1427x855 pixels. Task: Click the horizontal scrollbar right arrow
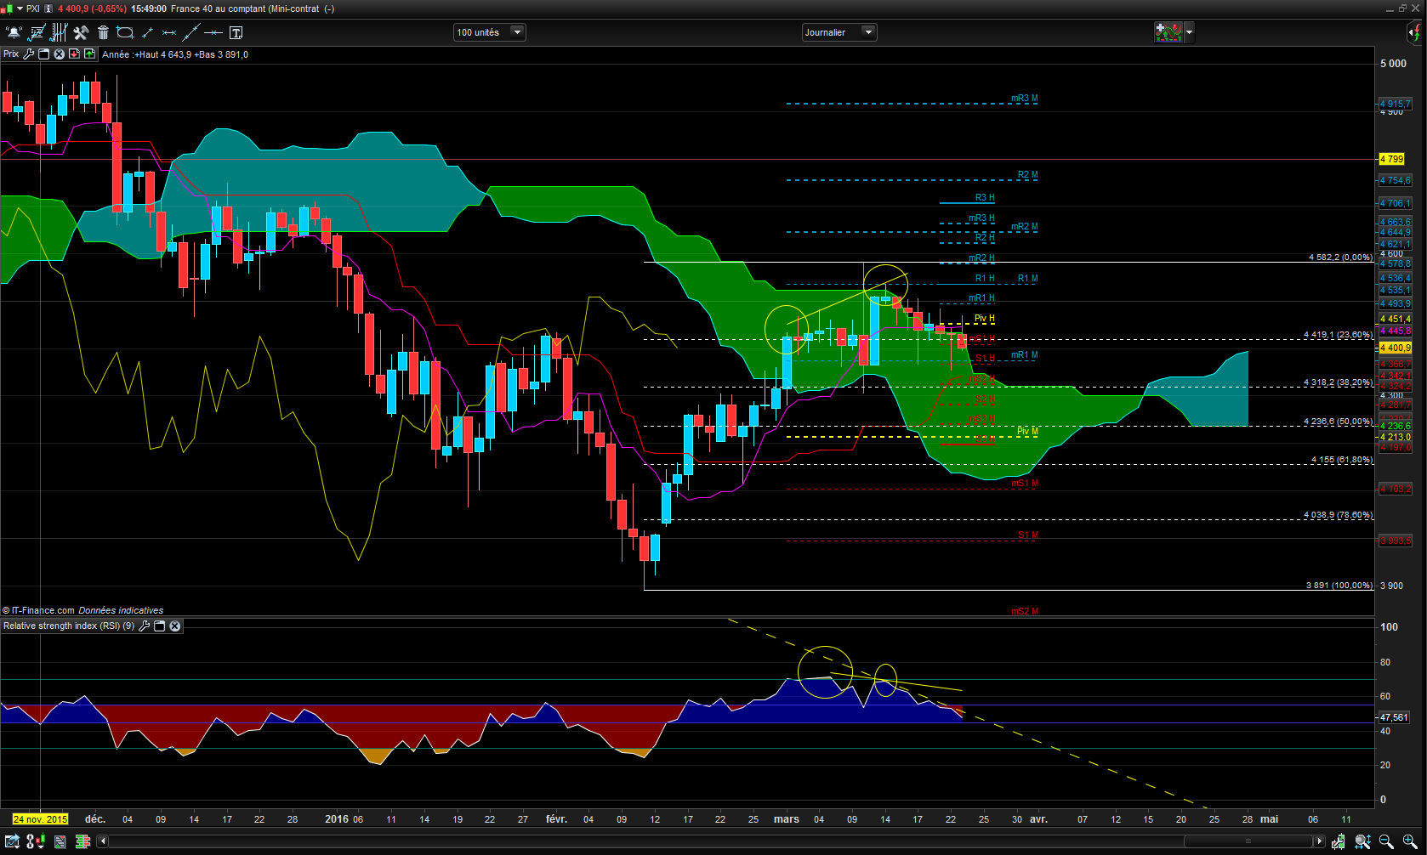(x=1319, y=841)
